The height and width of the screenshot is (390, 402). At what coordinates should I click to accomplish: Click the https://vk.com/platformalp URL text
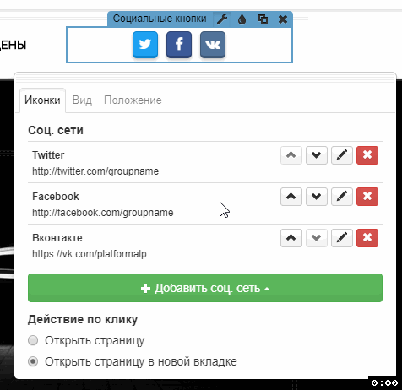click(x=90, y=254)
